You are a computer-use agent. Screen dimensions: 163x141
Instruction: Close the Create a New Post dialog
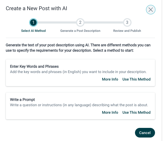pyautogui.click(x=151, y=10)
